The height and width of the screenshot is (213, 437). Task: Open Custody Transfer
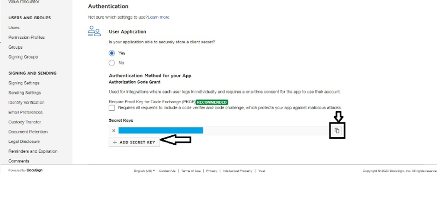coord(25,122)
